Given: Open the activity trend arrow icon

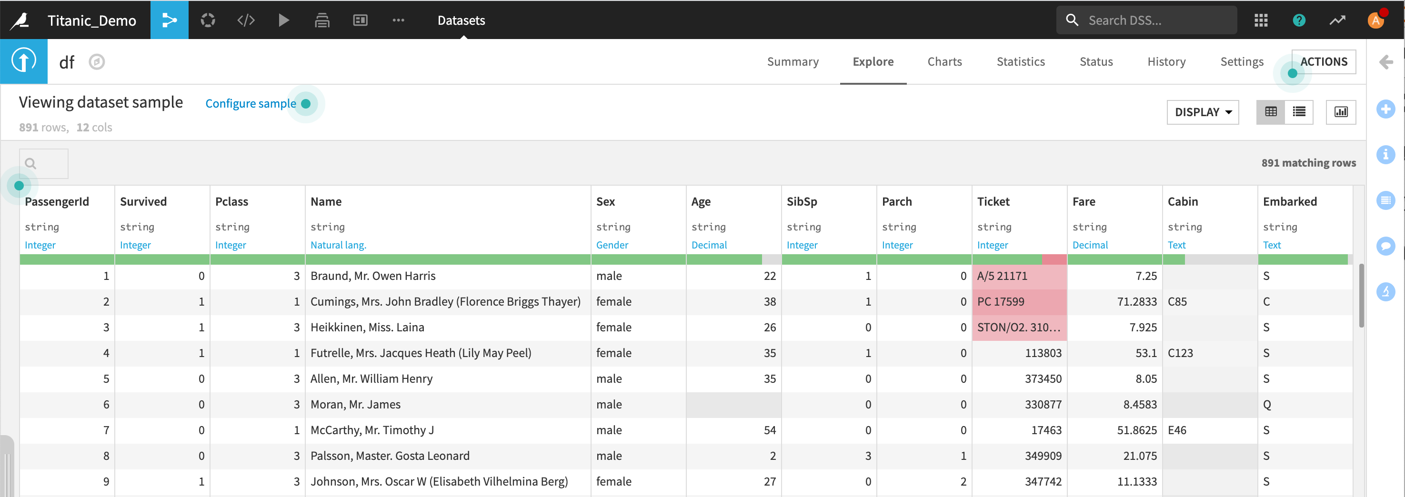Looking at the screenshot, I should (x=1337, y=20).
